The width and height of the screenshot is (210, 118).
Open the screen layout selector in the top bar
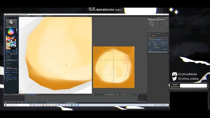[x=26, y=16]
